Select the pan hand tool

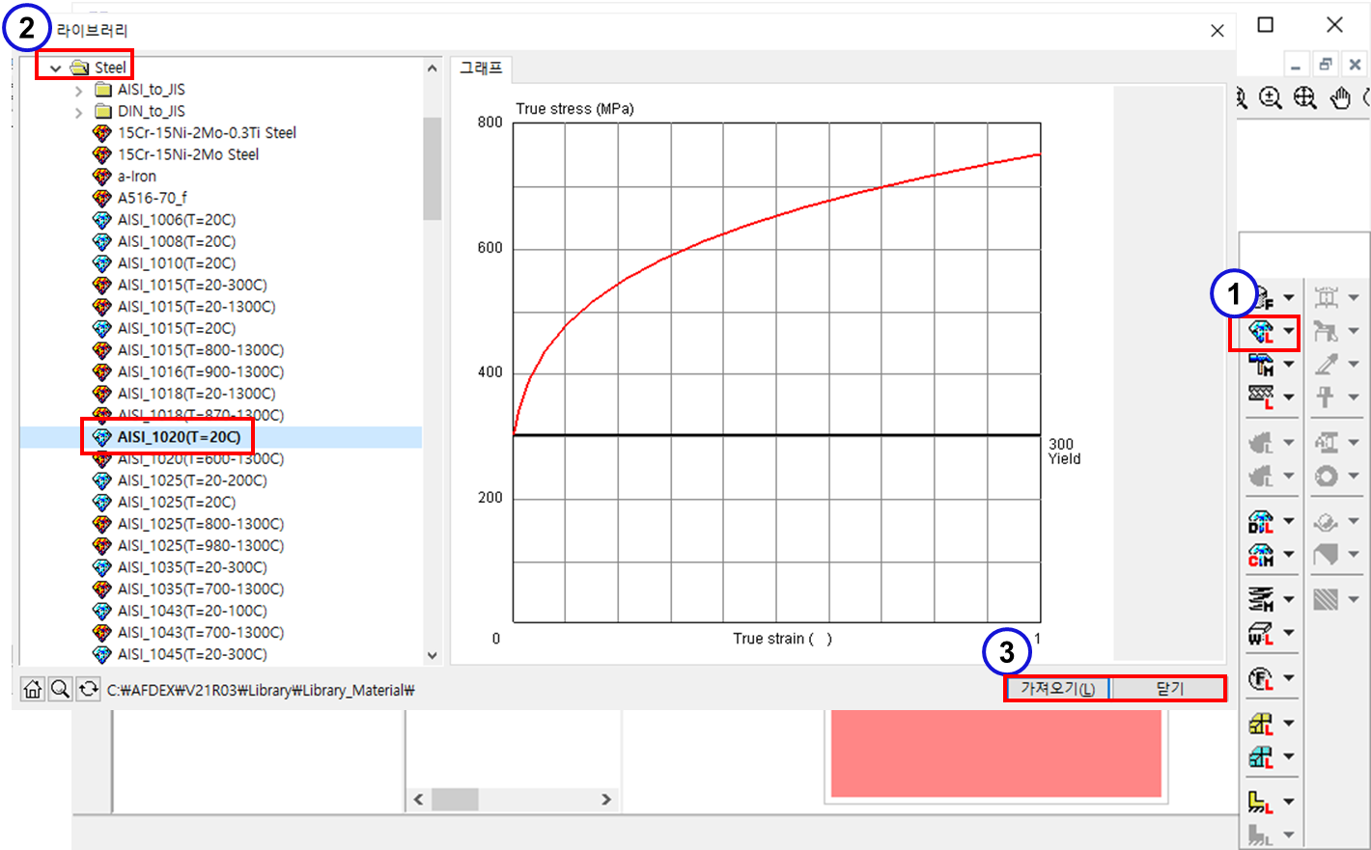tap(1340, 97)
